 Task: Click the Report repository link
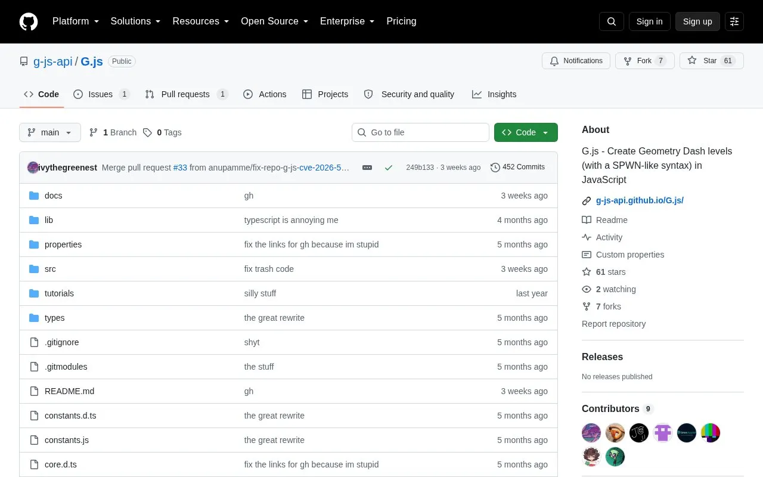[x=613, y=324]
